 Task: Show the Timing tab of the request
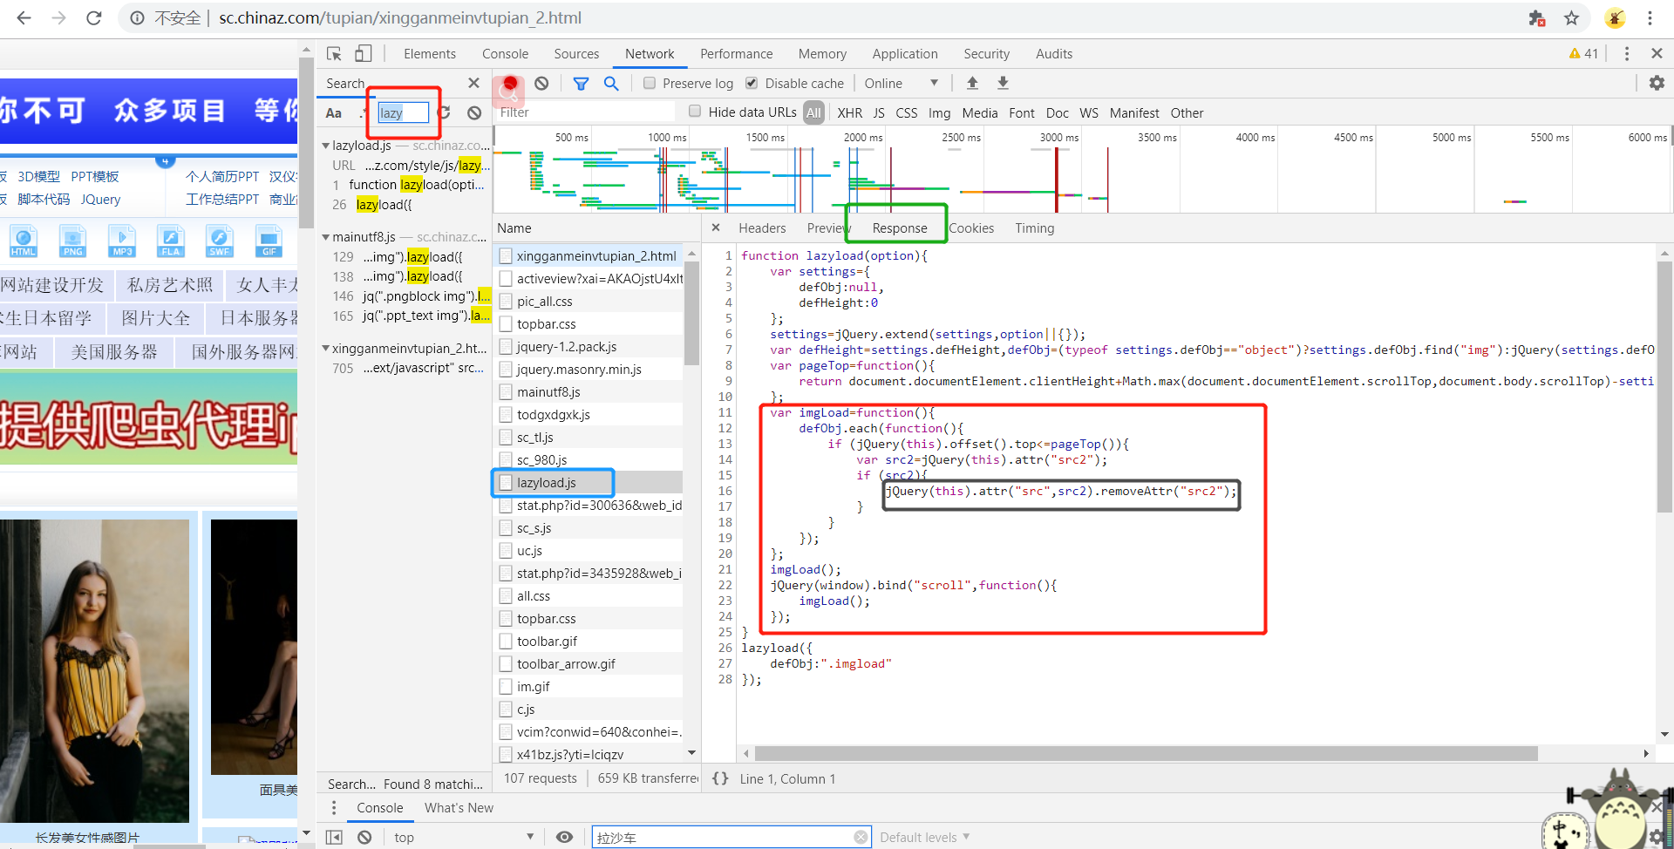pyautogui.click(x=1034, y=228)
